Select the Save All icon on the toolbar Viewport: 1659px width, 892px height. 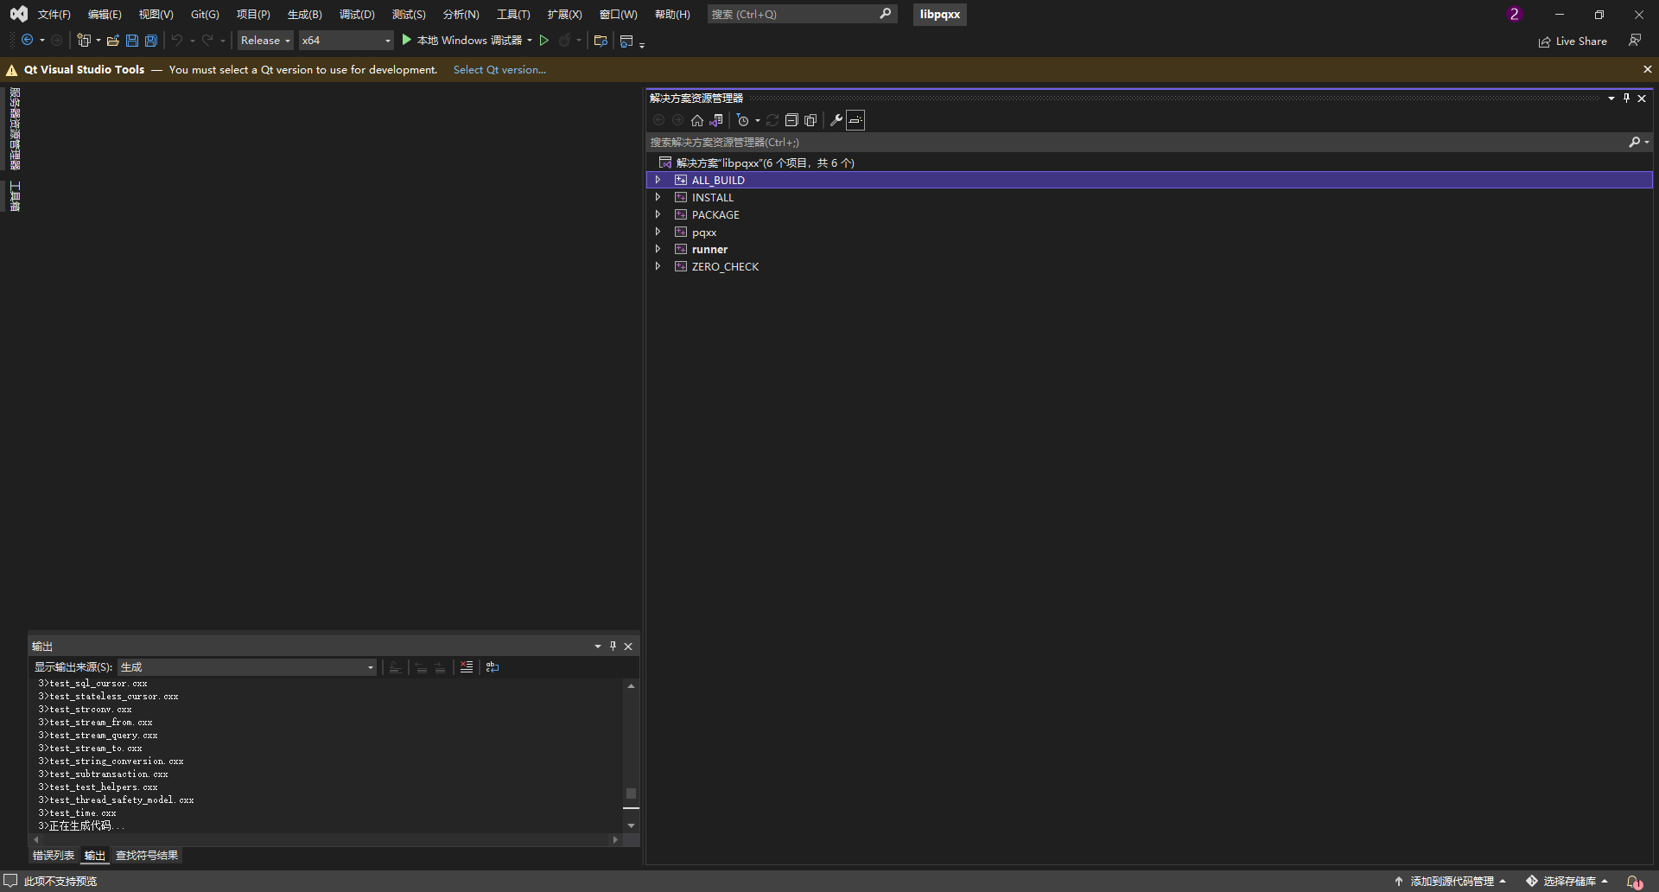pos(150,40)
